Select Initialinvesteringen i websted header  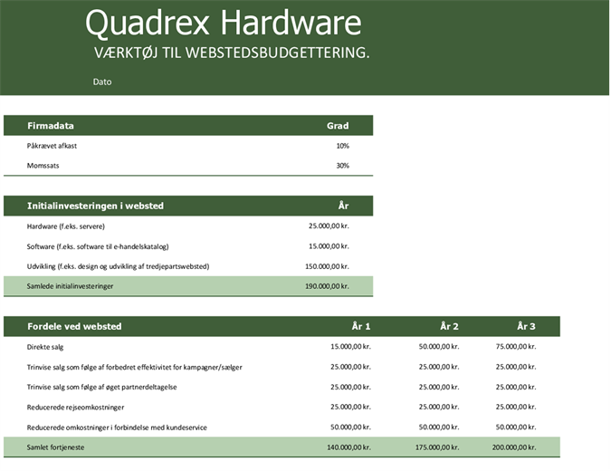(x=95, y=206)
